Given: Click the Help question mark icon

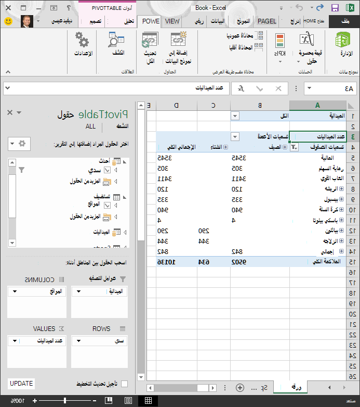Looking at the screenshot, I should click(69, 7).
